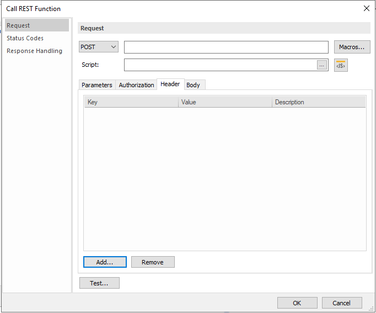Click the Macros... button
The height and width of the screenshot is (313, 376).
click(x=352, y=47)
